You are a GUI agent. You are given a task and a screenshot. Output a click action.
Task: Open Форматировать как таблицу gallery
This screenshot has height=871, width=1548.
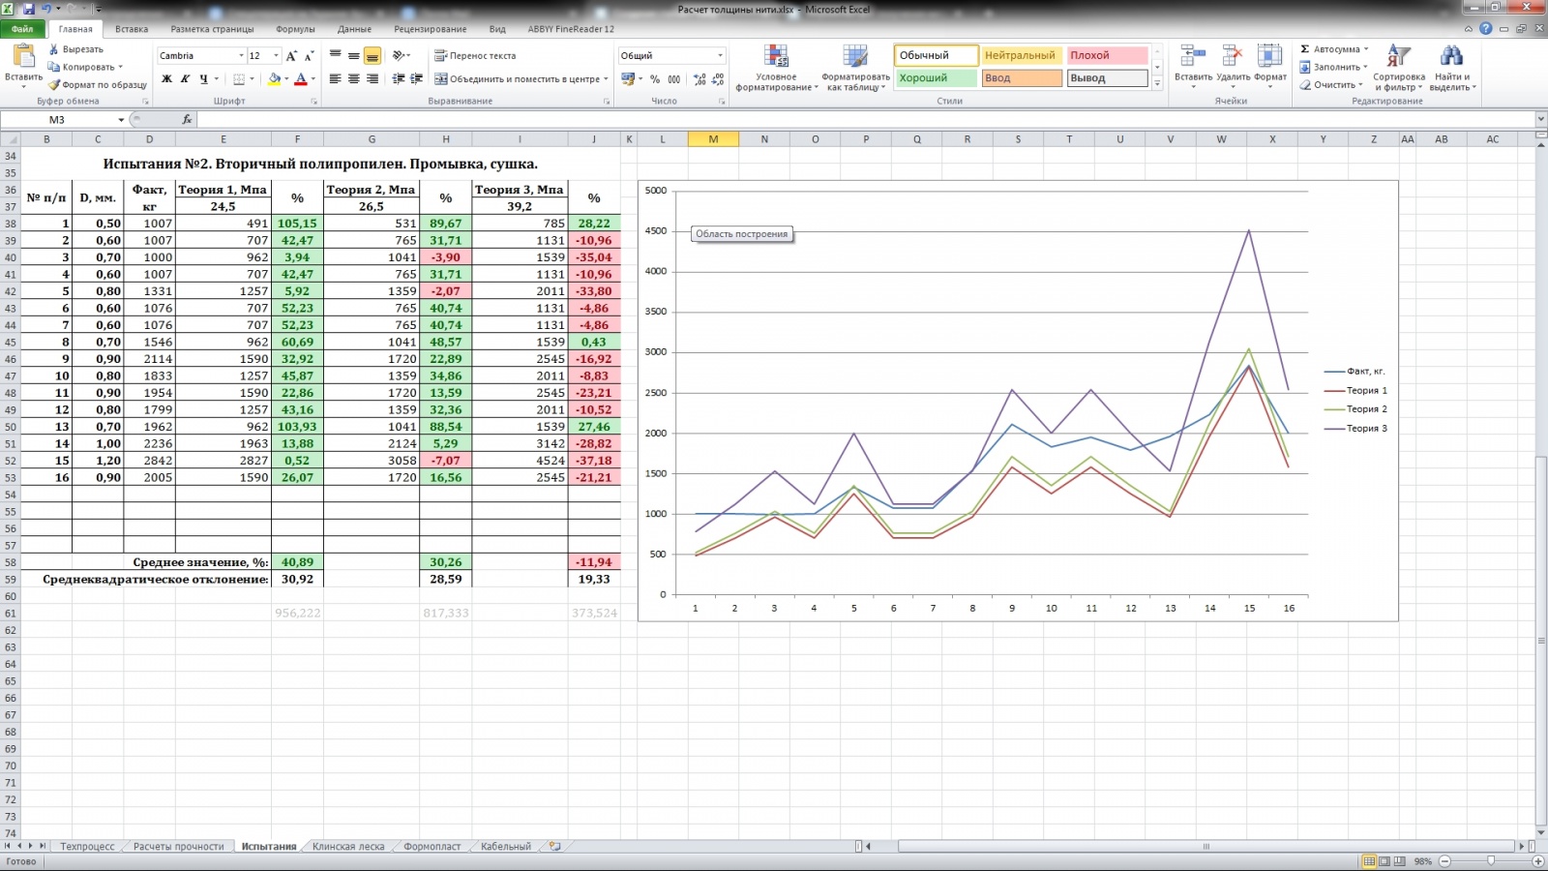[x=855, y=68]
